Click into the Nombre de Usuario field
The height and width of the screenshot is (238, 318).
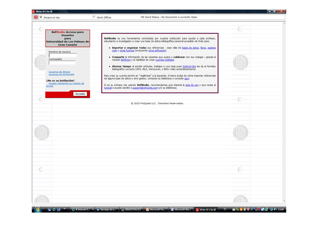63,55
